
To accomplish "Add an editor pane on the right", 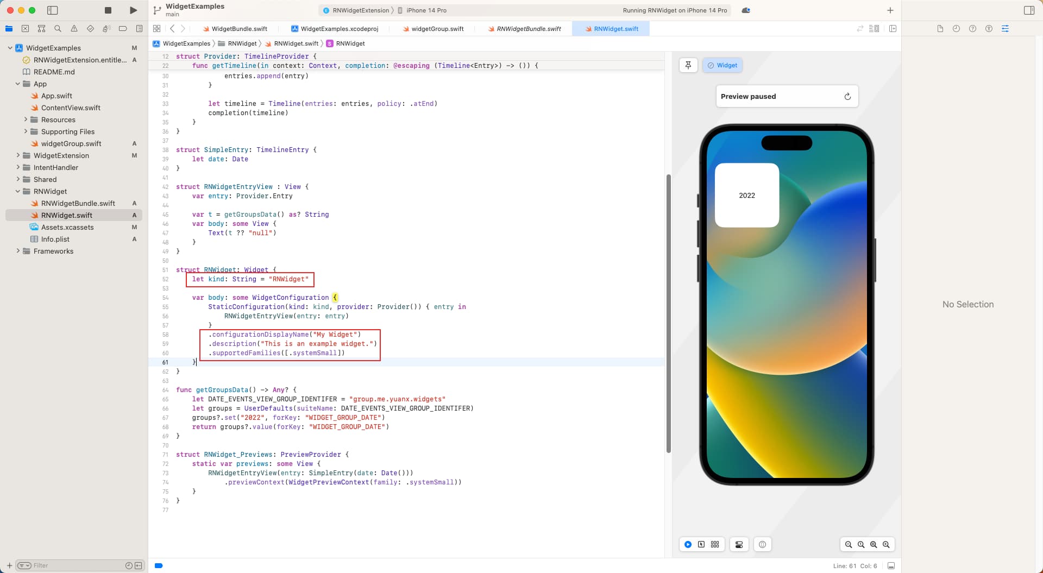I will pos(893,28).
